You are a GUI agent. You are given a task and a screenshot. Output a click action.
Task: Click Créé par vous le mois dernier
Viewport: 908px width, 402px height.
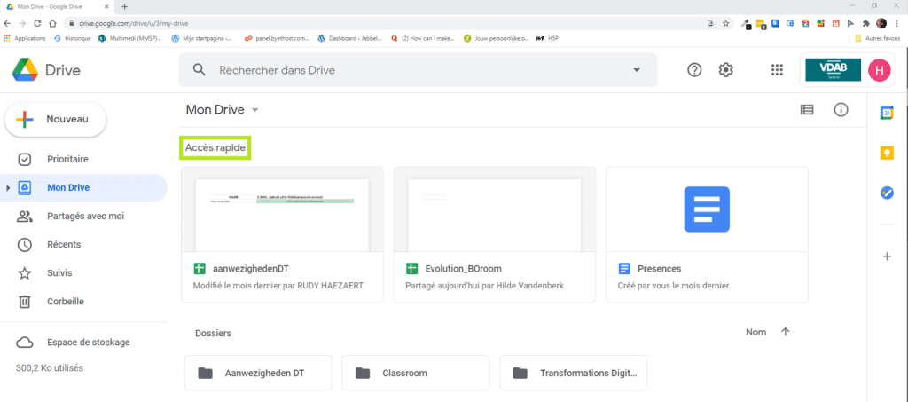(674, 286)
